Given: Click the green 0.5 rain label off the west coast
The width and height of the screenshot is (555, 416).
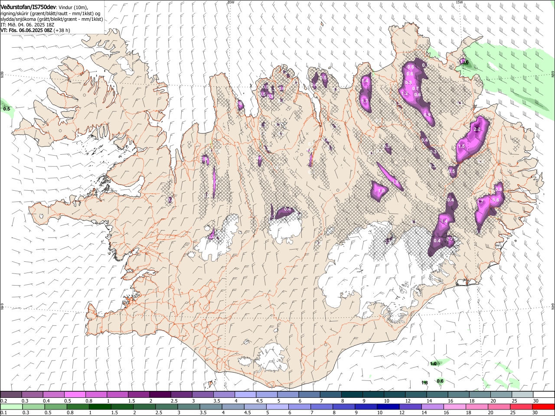Looking at the screenshot, I should (7, 109).
